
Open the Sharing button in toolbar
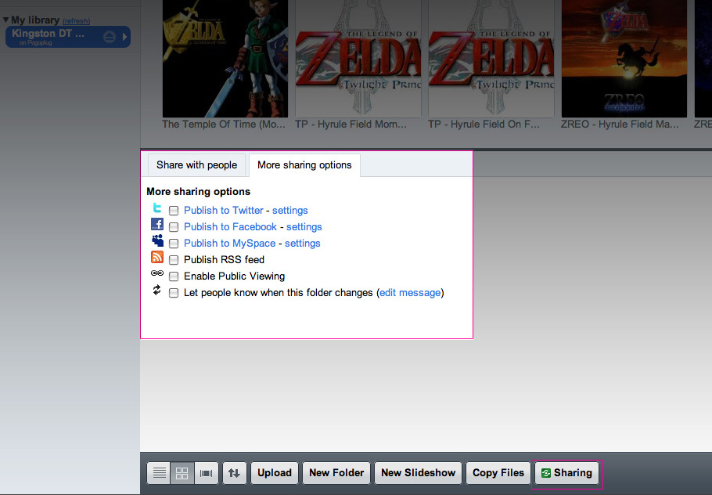[x=566, y=473]
